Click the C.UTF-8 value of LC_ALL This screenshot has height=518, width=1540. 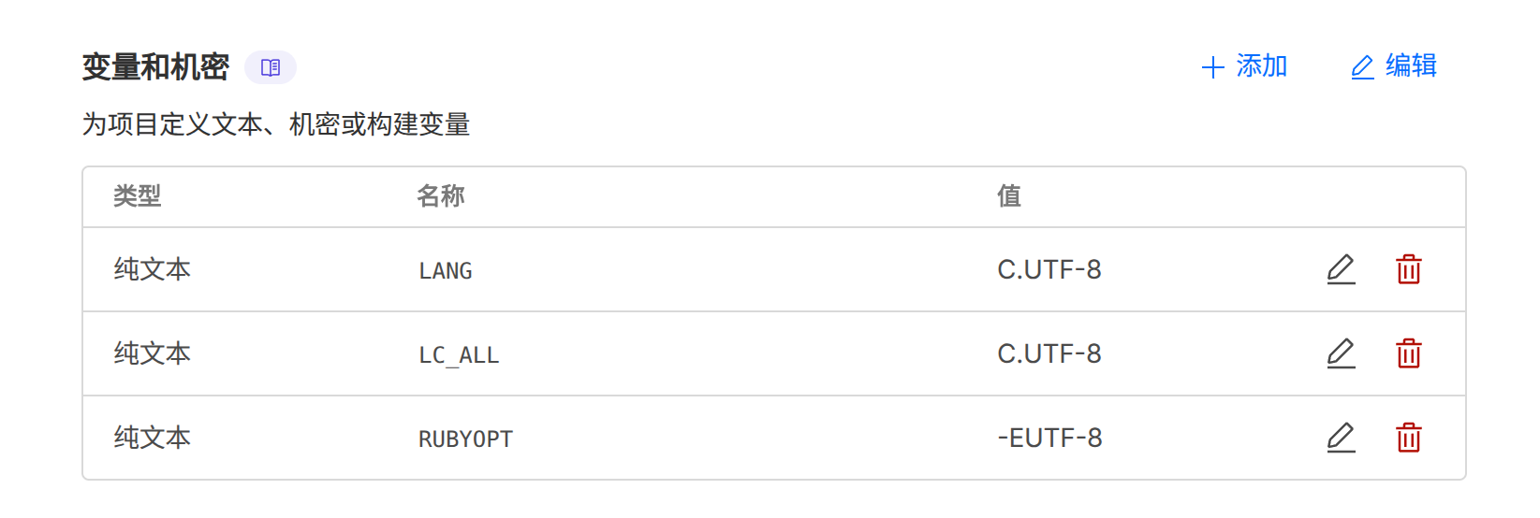click(x=1049, y=354)
